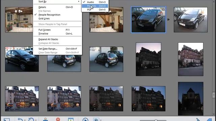Click the Hide Panel icon in bottom bar

pos(7,120)
